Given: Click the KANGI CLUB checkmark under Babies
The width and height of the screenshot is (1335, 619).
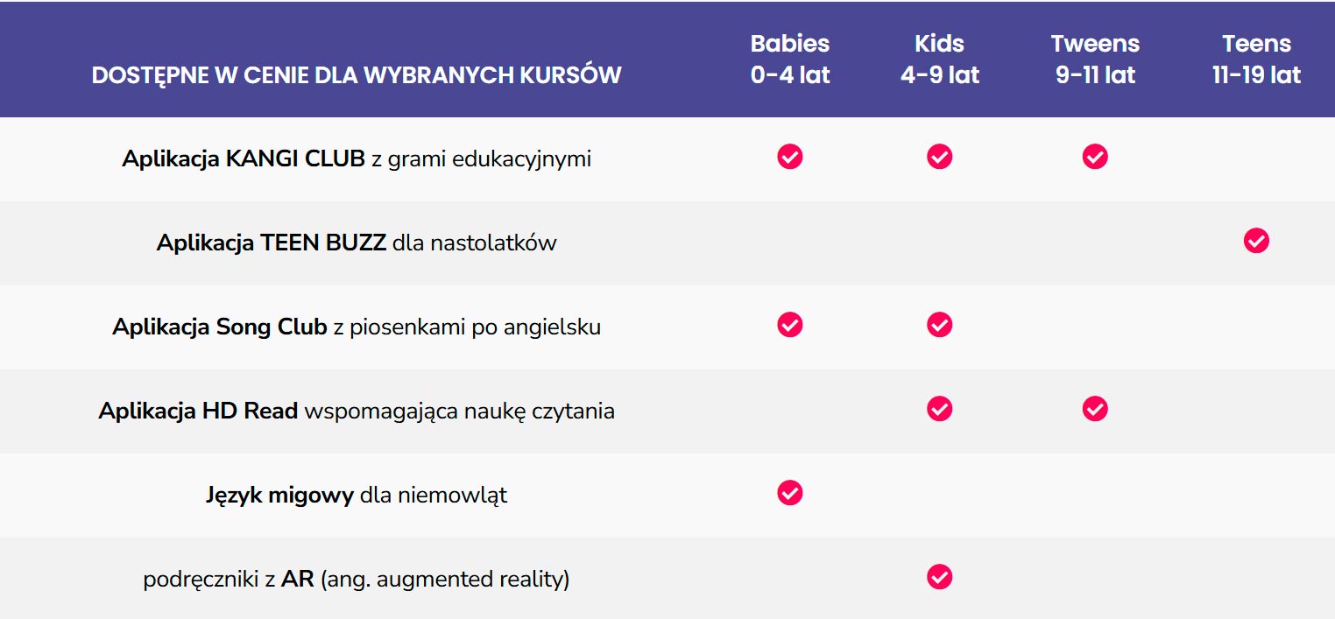Looking at the screenshot, I should pos(790,157).
